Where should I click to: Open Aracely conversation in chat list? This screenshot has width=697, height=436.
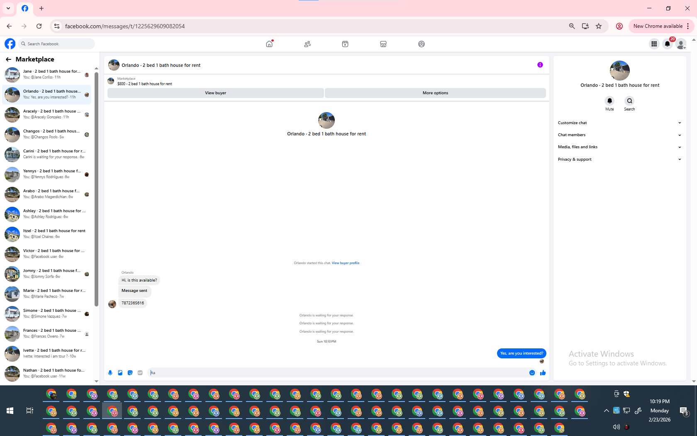coord(47,115)
